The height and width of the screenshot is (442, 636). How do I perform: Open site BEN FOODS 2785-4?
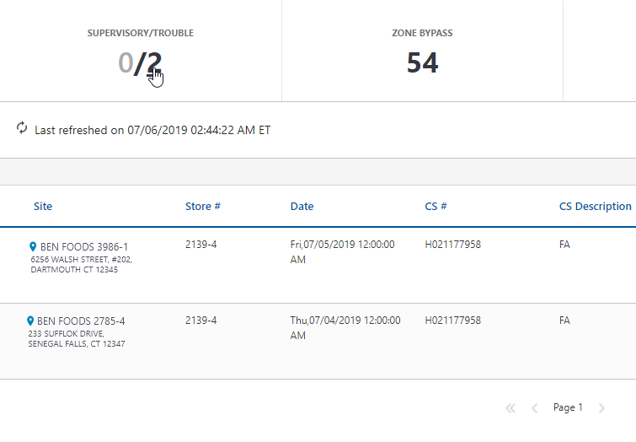click(x=82, y=321)
